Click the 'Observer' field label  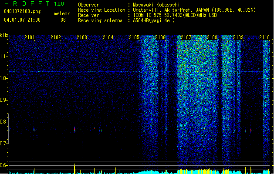pos(88,5)
